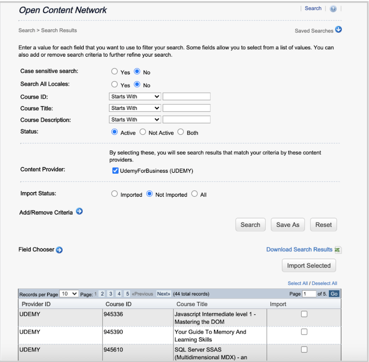Click the Import Selected button
The width and height of the screenshot is (369, 362).
[308, 266]
